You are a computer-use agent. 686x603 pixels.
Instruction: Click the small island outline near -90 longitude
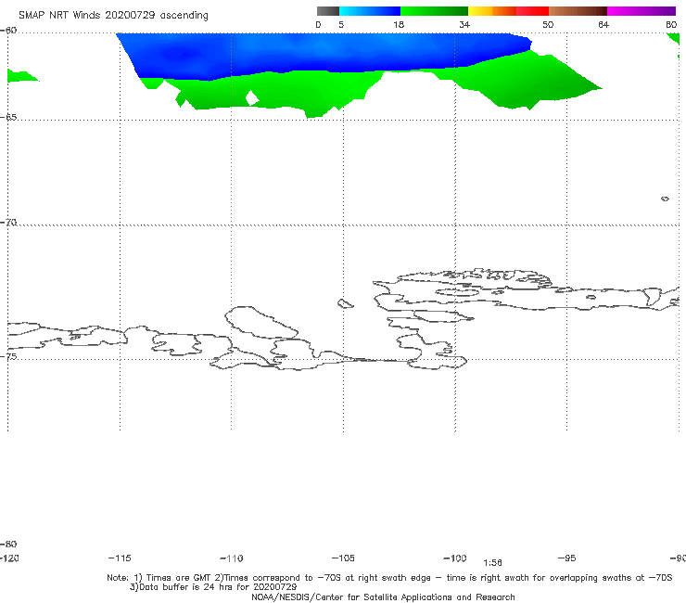(x=665, y=199)
